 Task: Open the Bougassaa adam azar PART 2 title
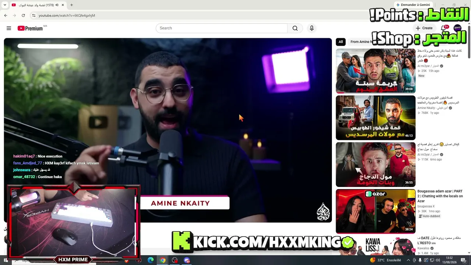(x=440, y=196)
